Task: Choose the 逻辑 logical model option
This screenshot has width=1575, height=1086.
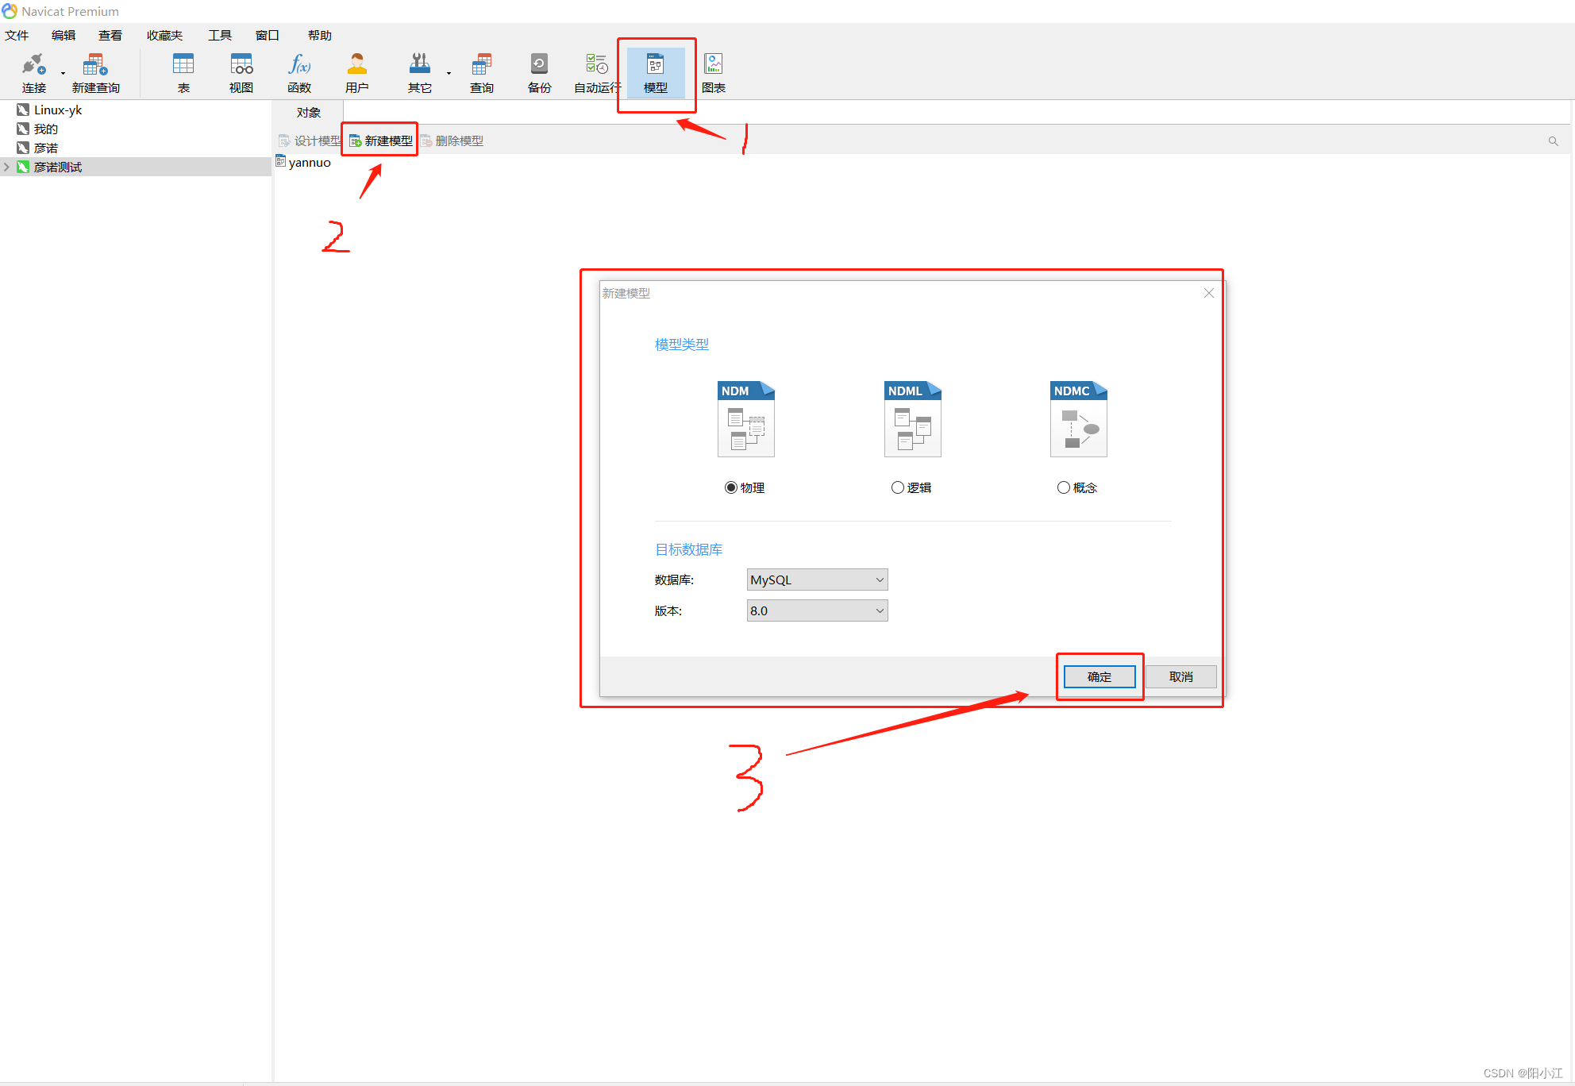Action: [x=898, y=487]
